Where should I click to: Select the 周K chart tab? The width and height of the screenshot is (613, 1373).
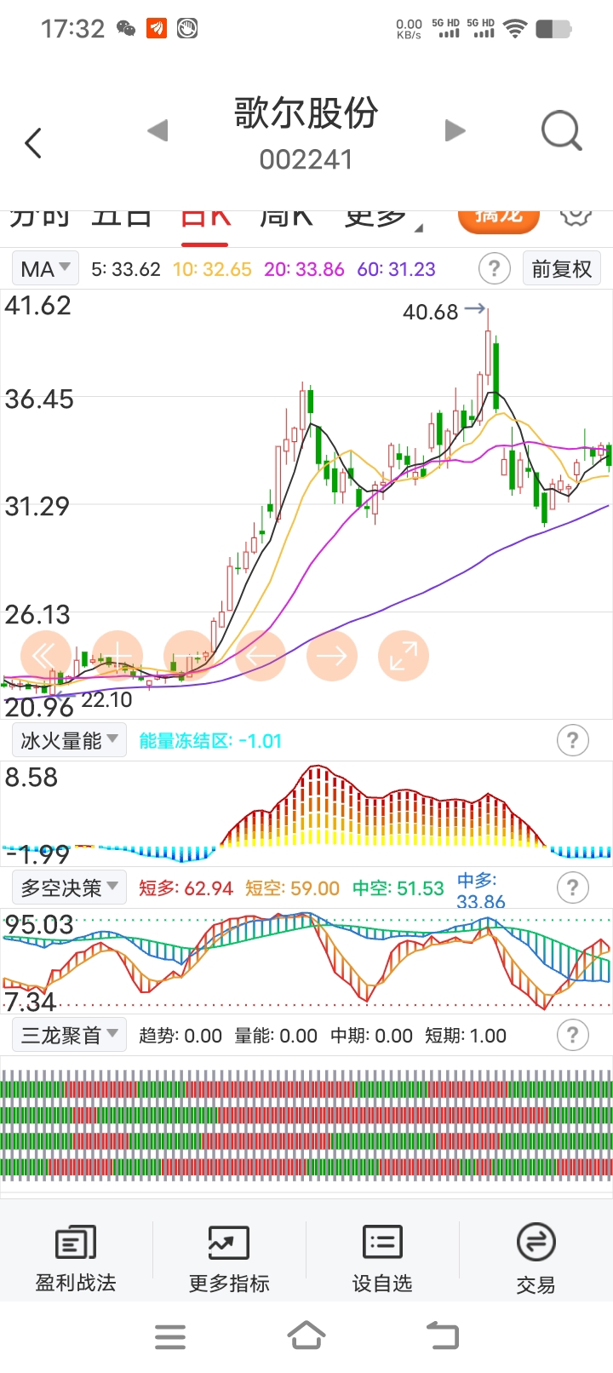click(286, 218)
